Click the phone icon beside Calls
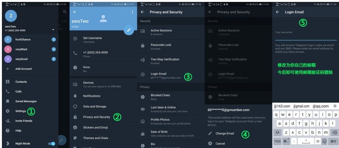The width and height of the screenshot is (339, 148). (8, 91)
